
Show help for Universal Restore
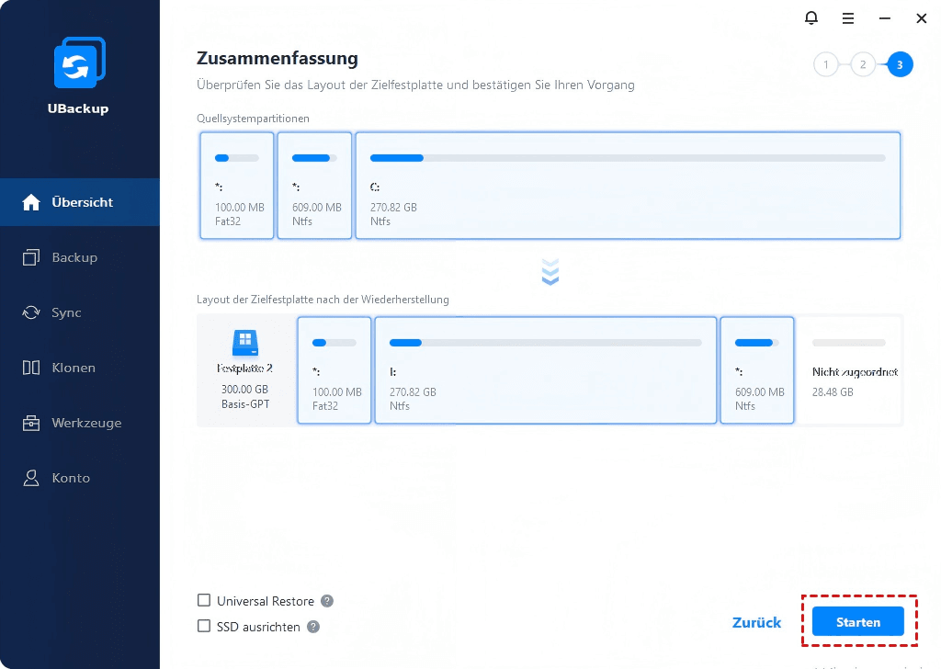pyautogui.click(x=327, y=601)
